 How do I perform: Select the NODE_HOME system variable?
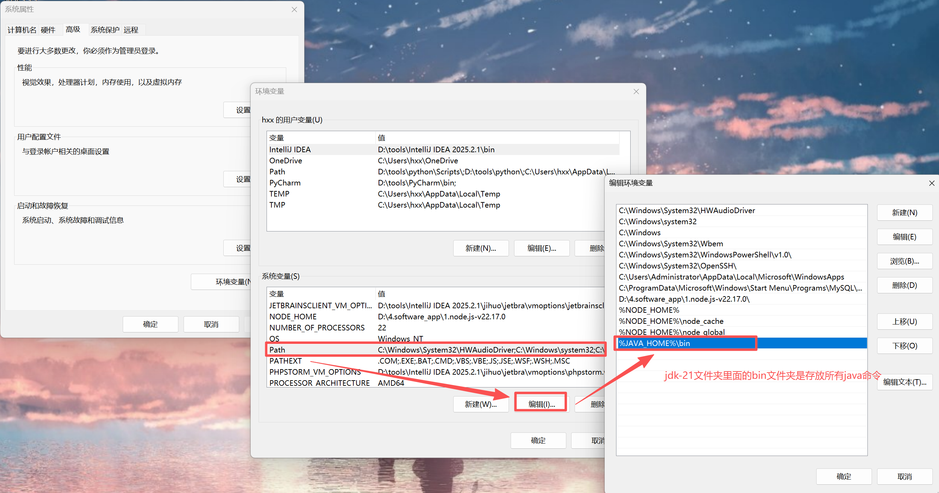[x=293, y=317]
